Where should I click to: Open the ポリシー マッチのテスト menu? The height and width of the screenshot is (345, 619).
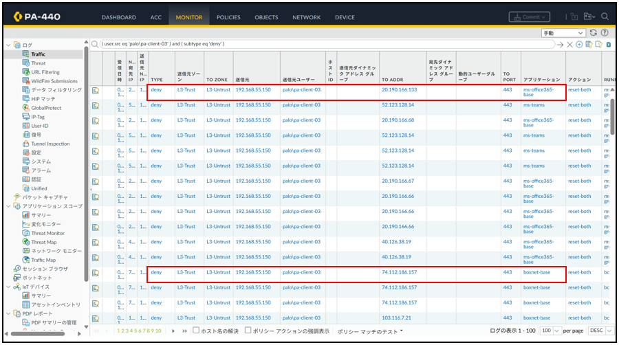pyautogui.click(x=370, y=331)
